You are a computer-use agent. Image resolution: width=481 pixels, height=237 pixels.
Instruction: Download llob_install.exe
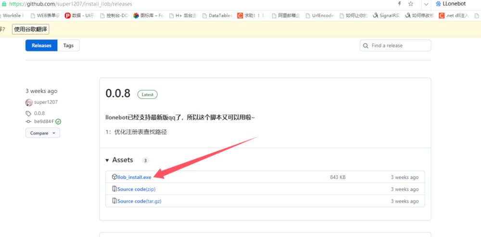pyautogui.click(x=134, y=177)
